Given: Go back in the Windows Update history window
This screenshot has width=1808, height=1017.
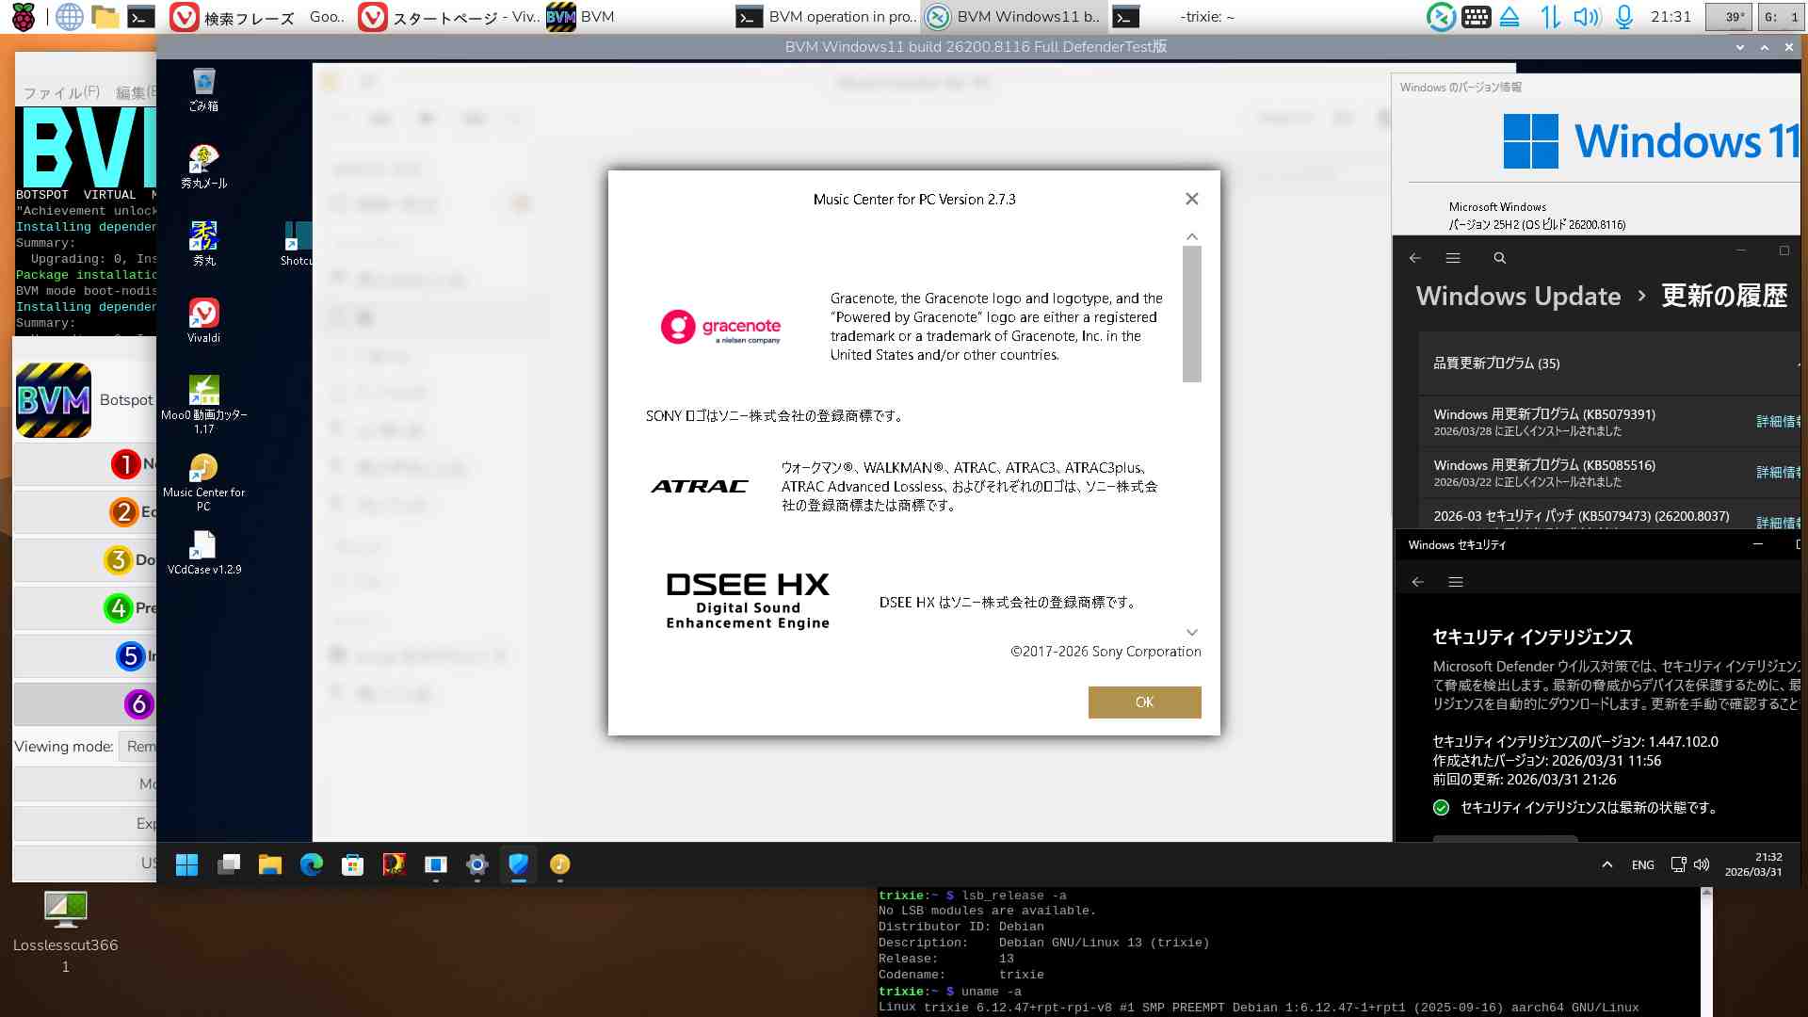Looking at the screenshot, I should pyautogui.click(x=1414, y=258).
